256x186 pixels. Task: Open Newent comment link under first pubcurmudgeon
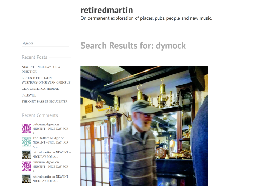[51, 131]
